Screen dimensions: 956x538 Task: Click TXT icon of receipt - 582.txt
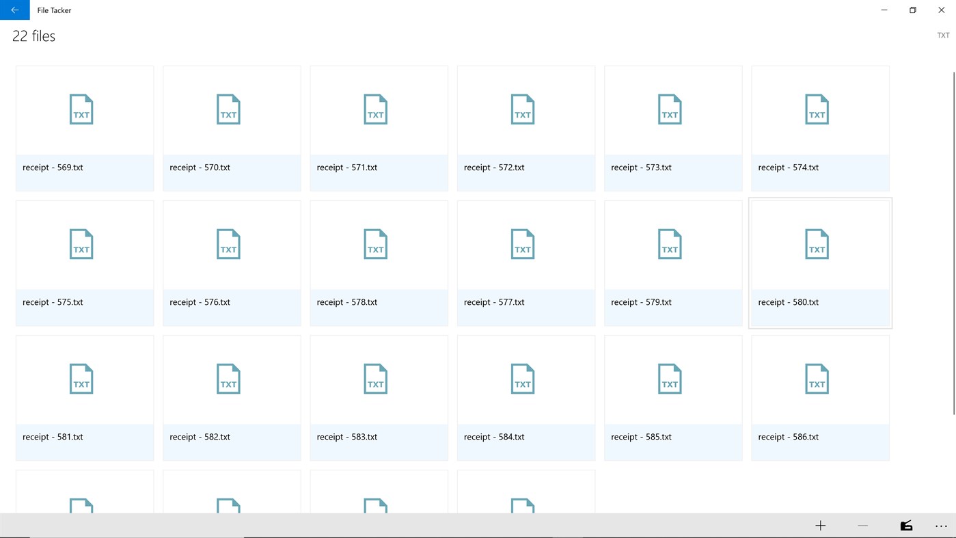[x=228, y=379]
